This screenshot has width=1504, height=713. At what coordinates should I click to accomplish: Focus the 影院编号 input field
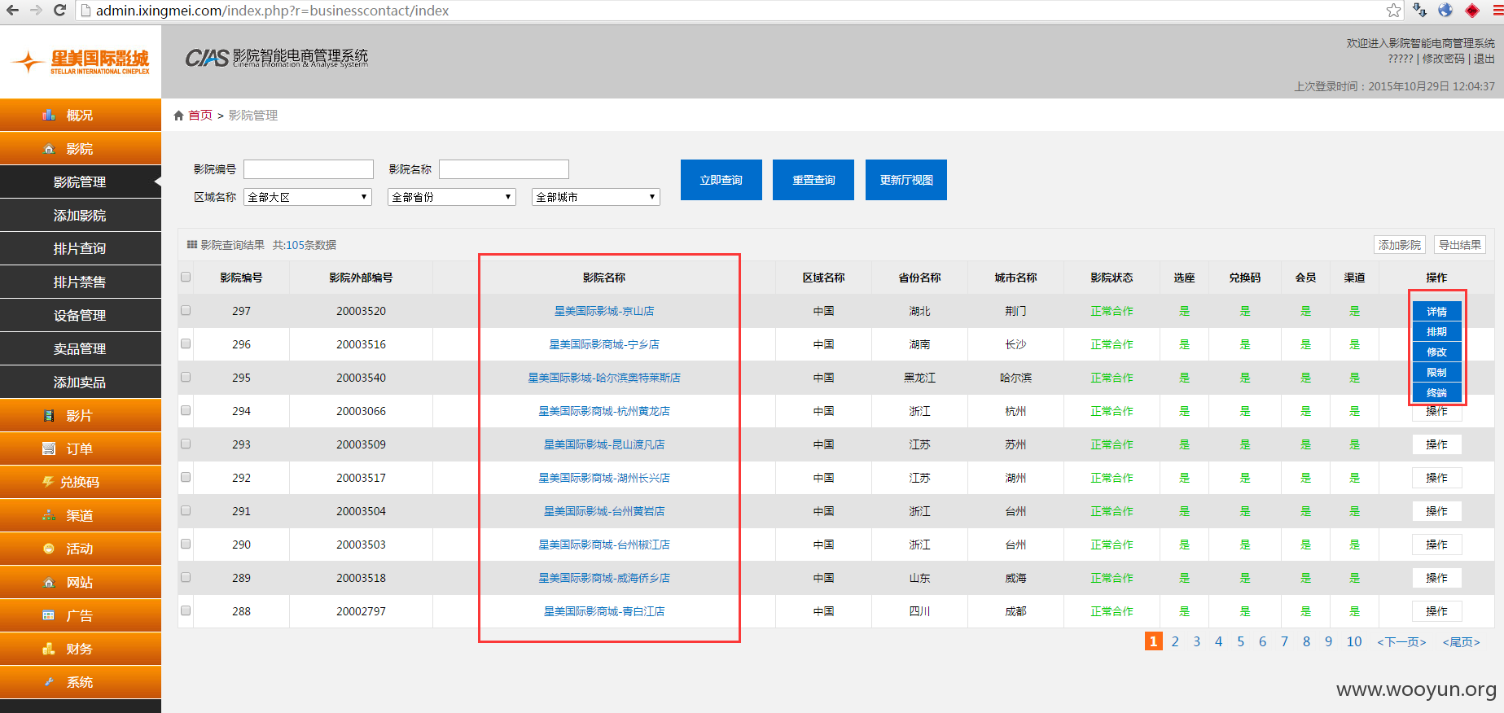(x=309, y=169)
